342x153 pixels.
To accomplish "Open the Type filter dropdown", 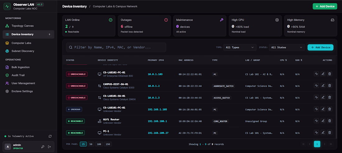I will tap(240, 47).
